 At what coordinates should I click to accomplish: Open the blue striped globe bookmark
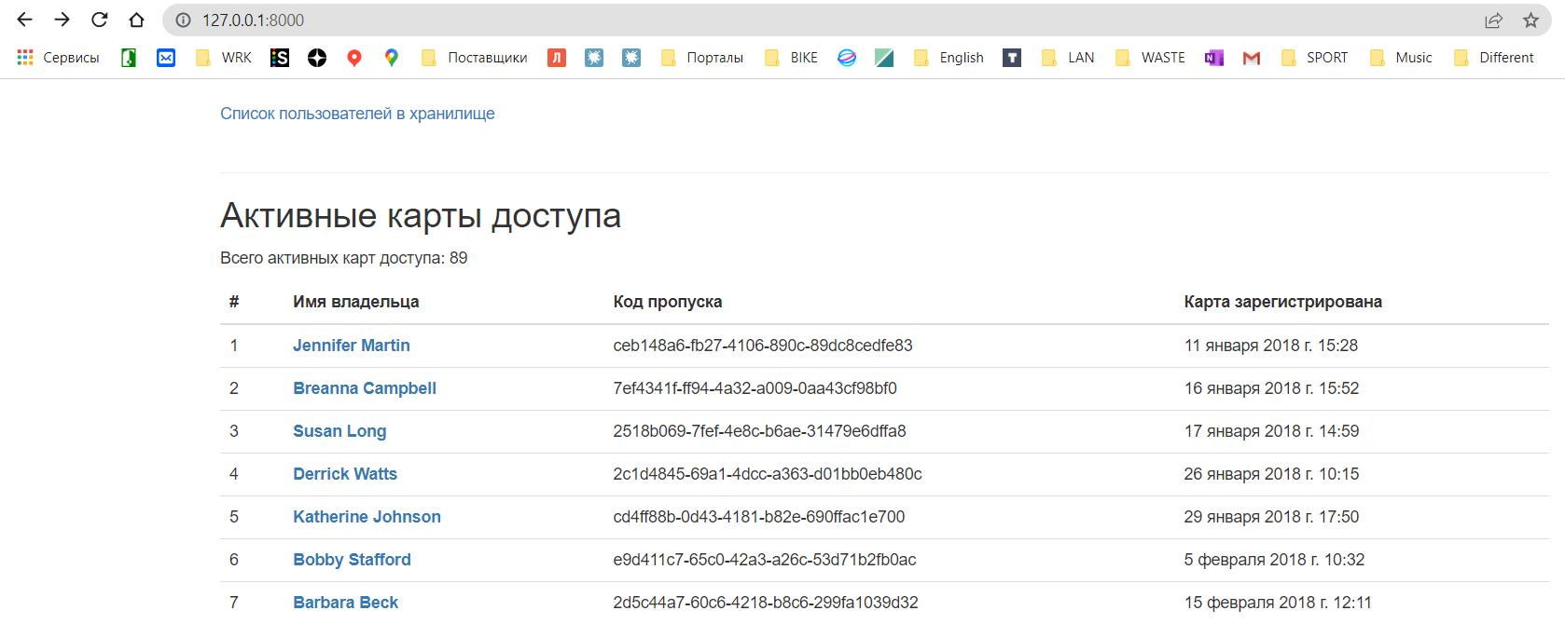(x=847, y=58)
